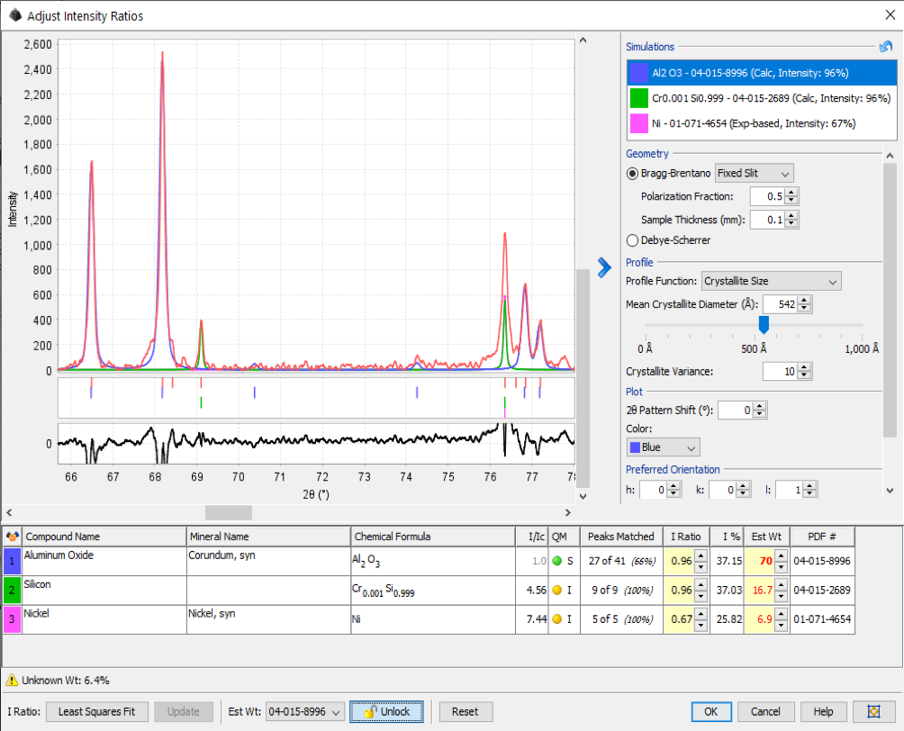Increase I Ratio for Nickel row
904x731 pixels.
(701, 615)
